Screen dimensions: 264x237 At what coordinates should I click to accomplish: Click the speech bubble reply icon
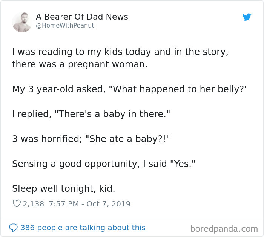tap(13, 228)
